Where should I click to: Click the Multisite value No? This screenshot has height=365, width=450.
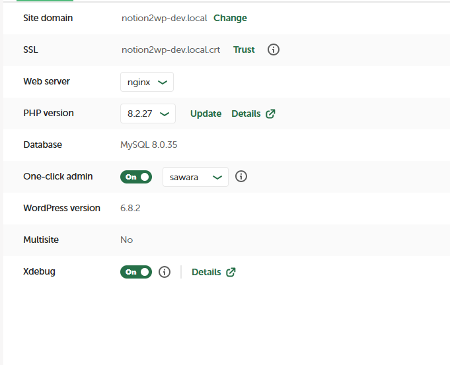(126, 240)
